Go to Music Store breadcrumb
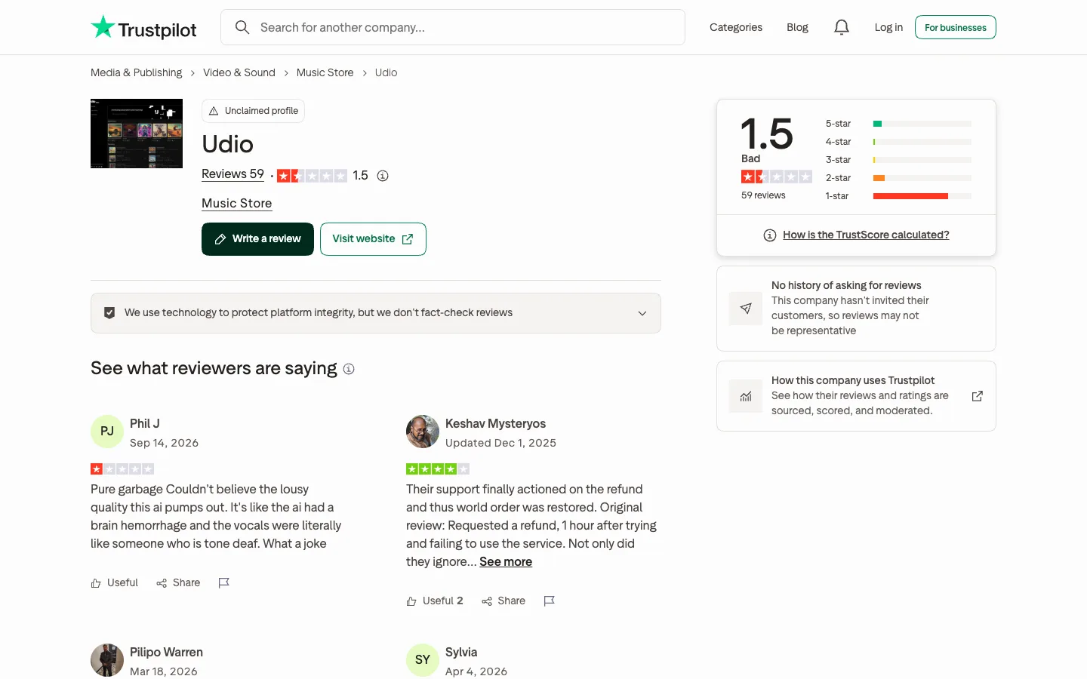Viewport: 1087px width, 679px height. click(x=325, y=72)
